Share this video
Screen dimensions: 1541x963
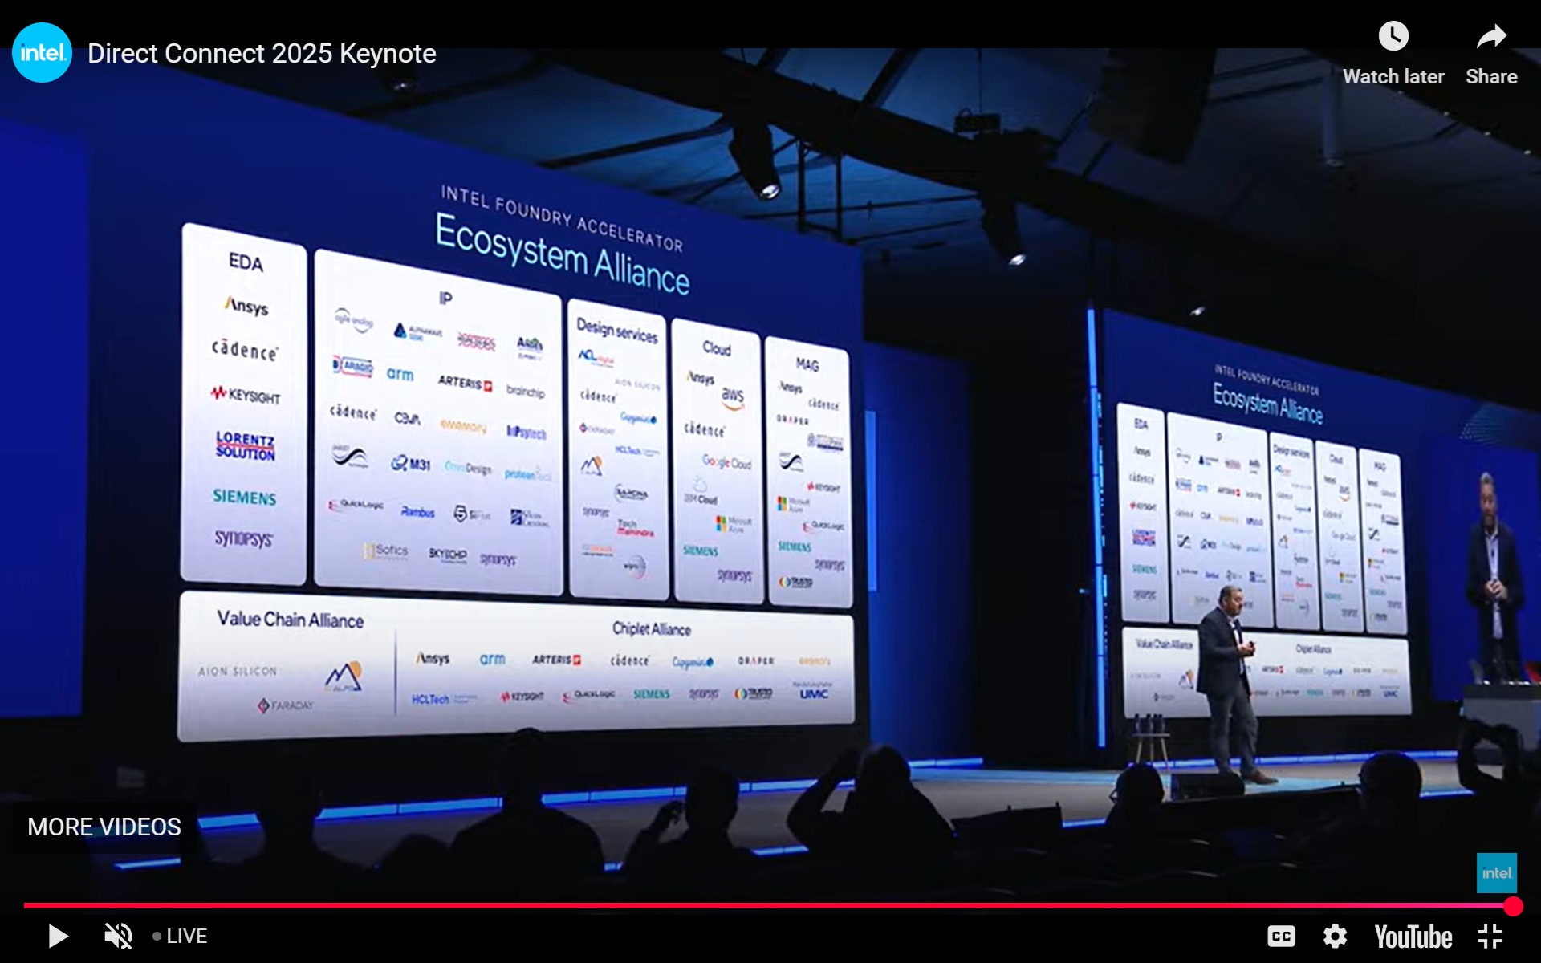coord(1491,53)
